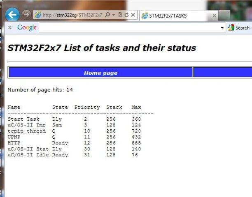Click the 'Name' column header

point(14,107)
